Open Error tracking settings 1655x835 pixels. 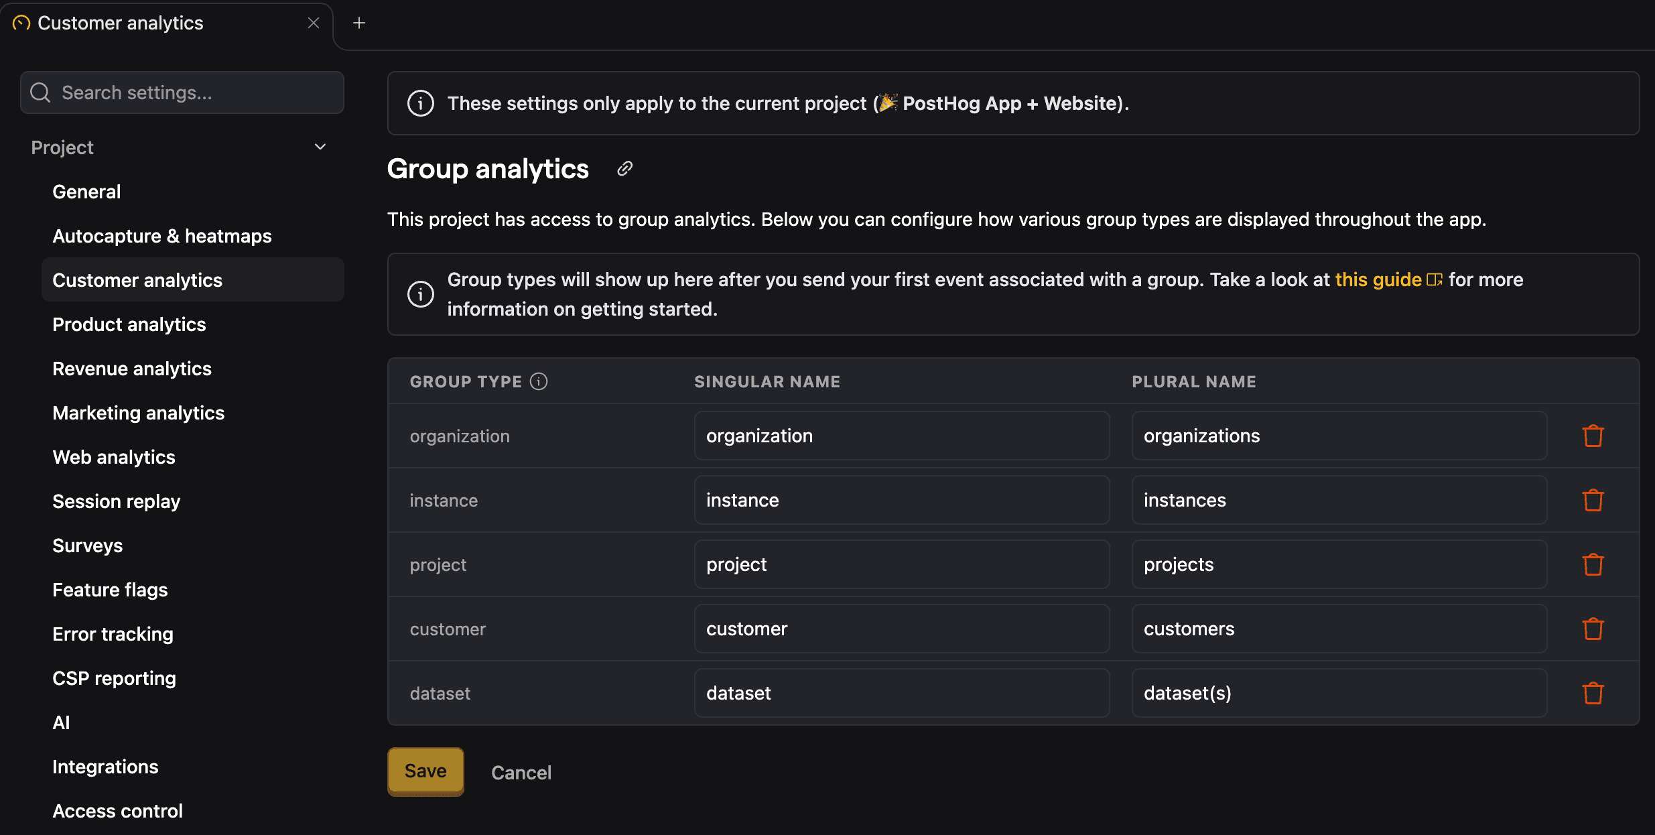click(113, 634)
